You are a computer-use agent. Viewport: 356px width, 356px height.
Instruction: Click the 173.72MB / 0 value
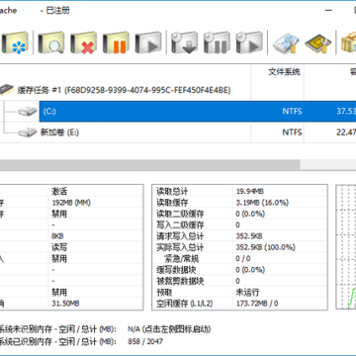257,304
